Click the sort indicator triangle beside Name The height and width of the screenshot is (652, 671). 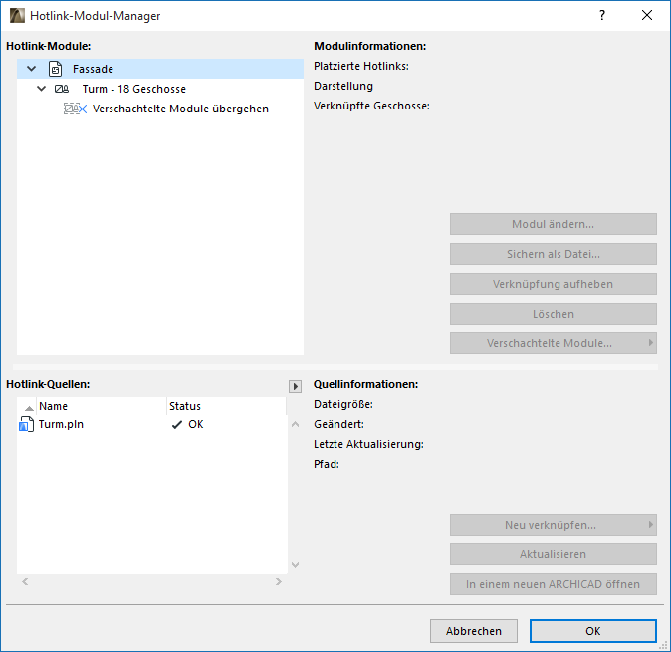click(29, 408)
